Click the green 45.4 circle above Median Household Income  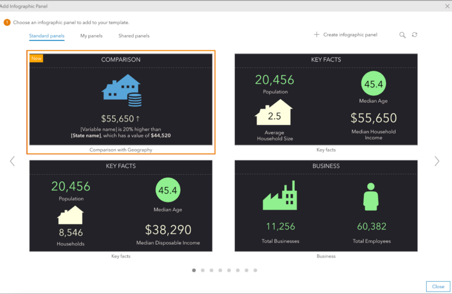[x=374, y=83]
